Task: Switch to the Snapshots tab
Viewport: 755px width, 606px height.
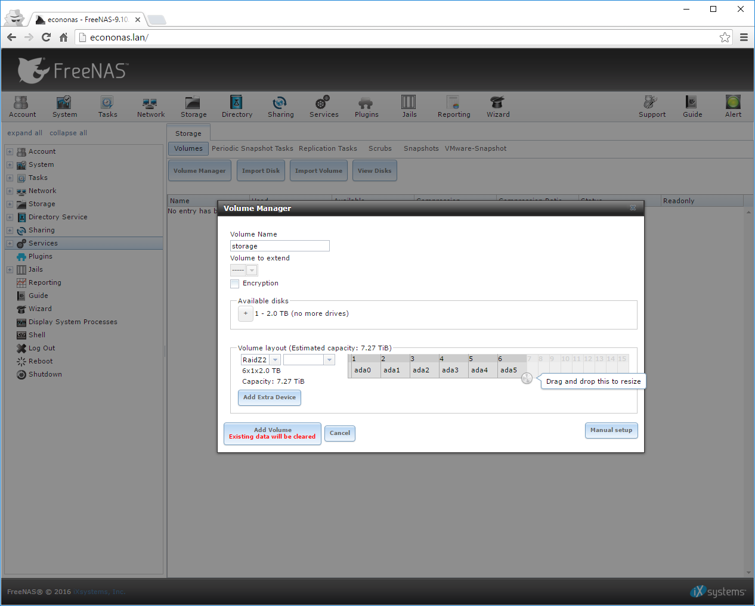Action: [x=421, y=148]
